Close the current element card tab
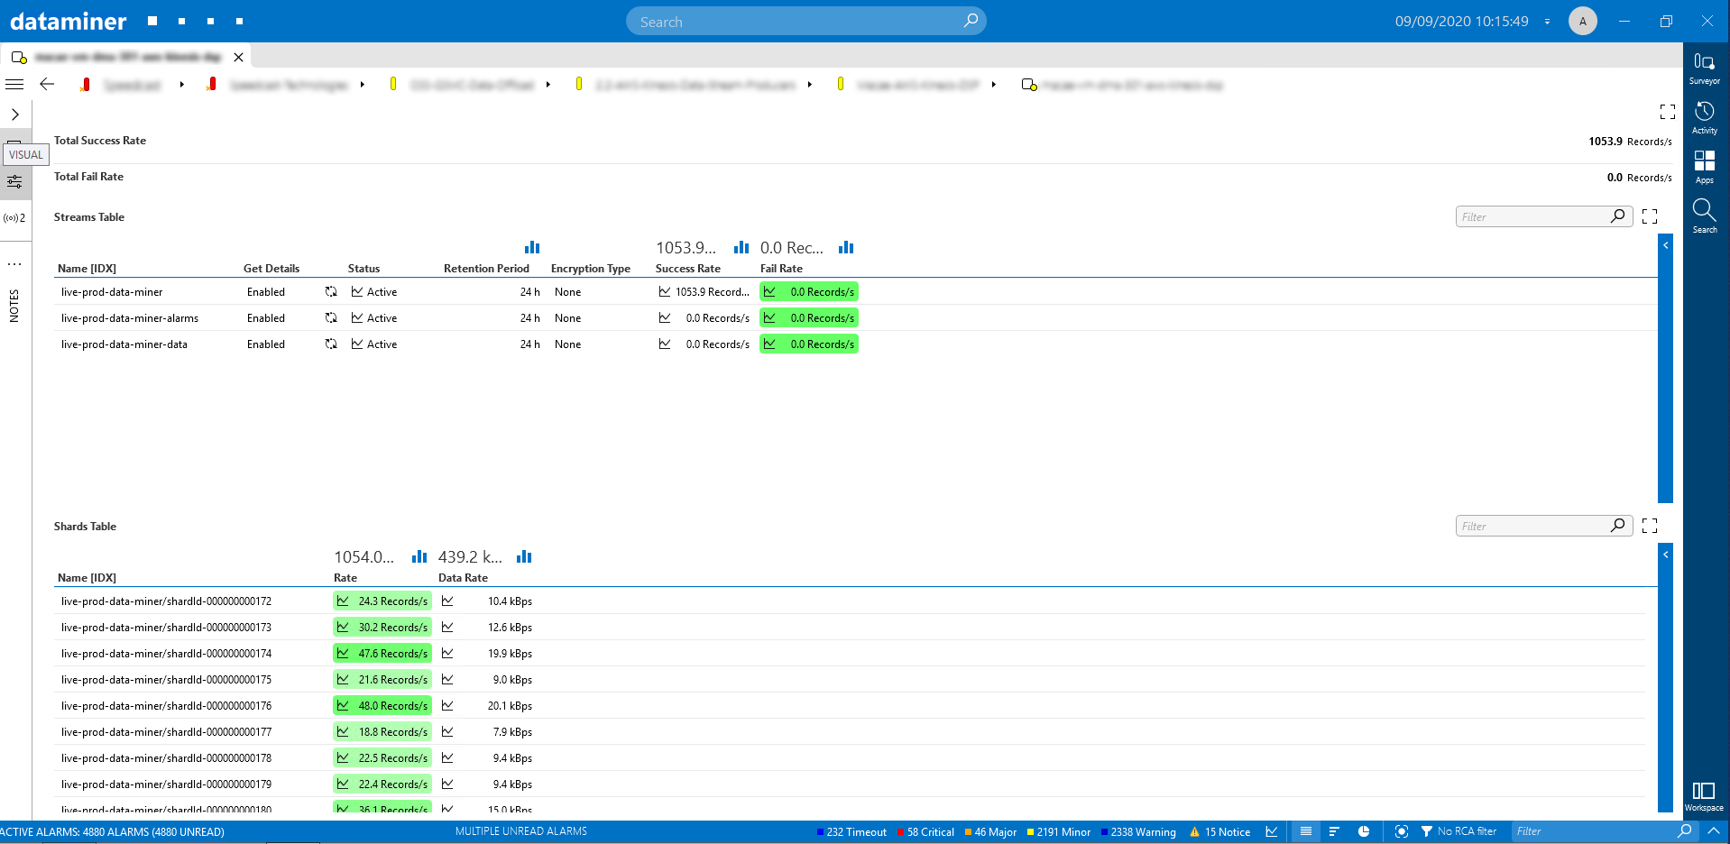This screenshot has height=844, width=1730. tap(238, 57)
